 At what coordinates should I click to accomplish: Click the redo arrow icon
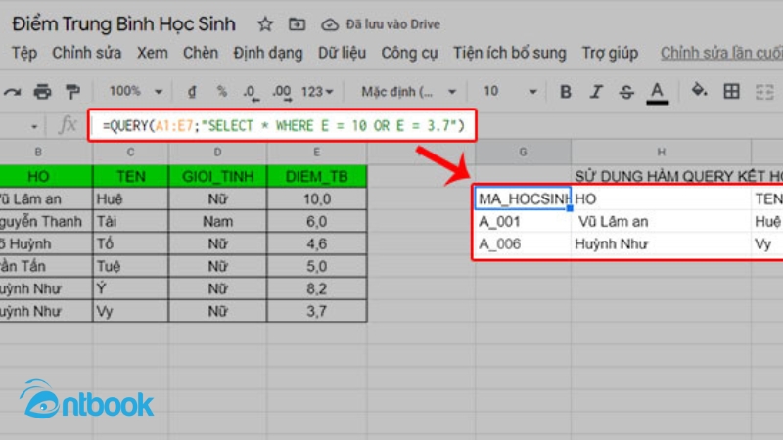point(13,92)
